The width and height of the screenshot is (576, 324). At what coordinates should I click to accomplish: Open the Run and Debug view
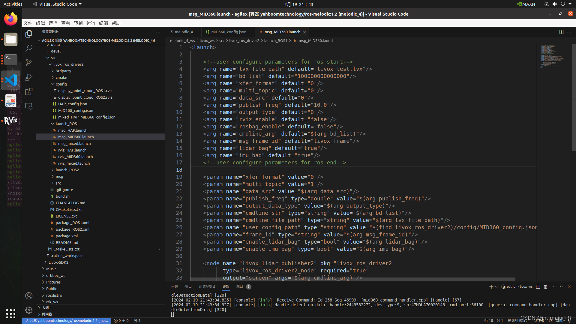tap(29, 77)
